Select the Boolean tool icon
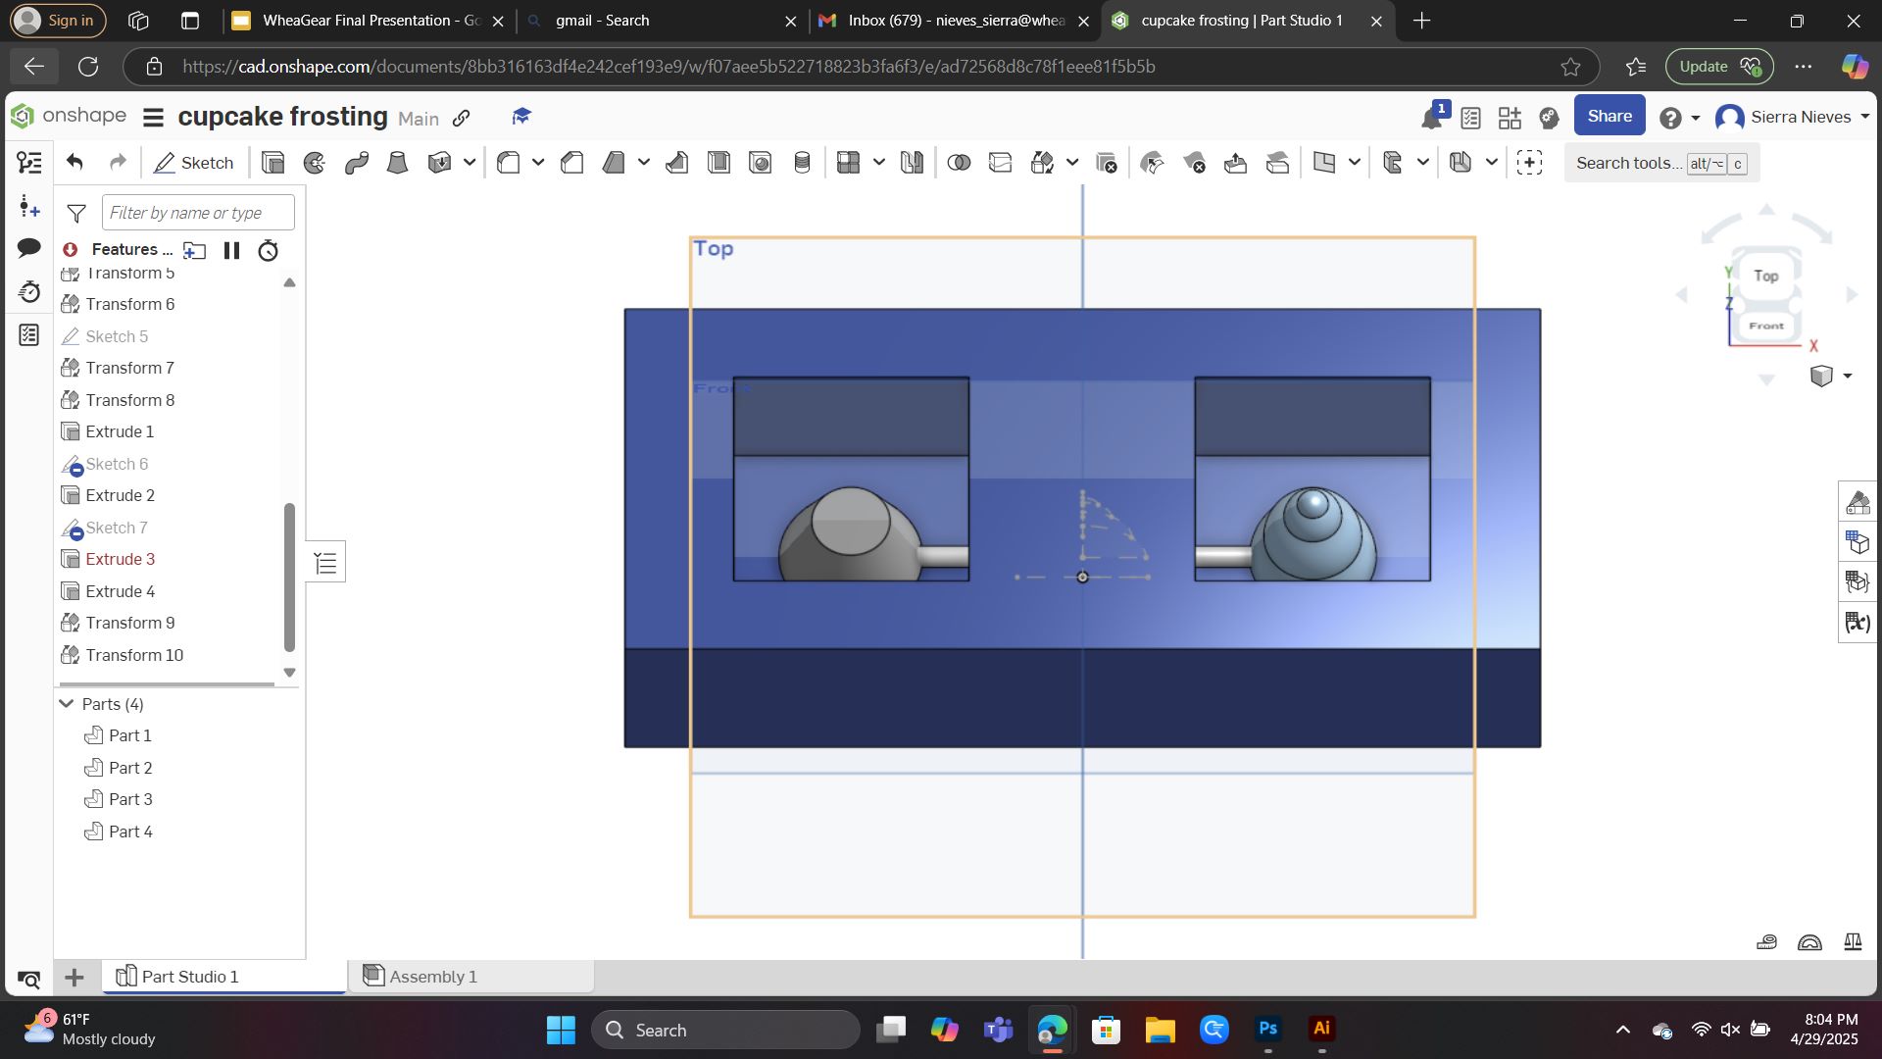Screen dimensions: 1882x1059 pyautogui.click(x=959, y=163)
